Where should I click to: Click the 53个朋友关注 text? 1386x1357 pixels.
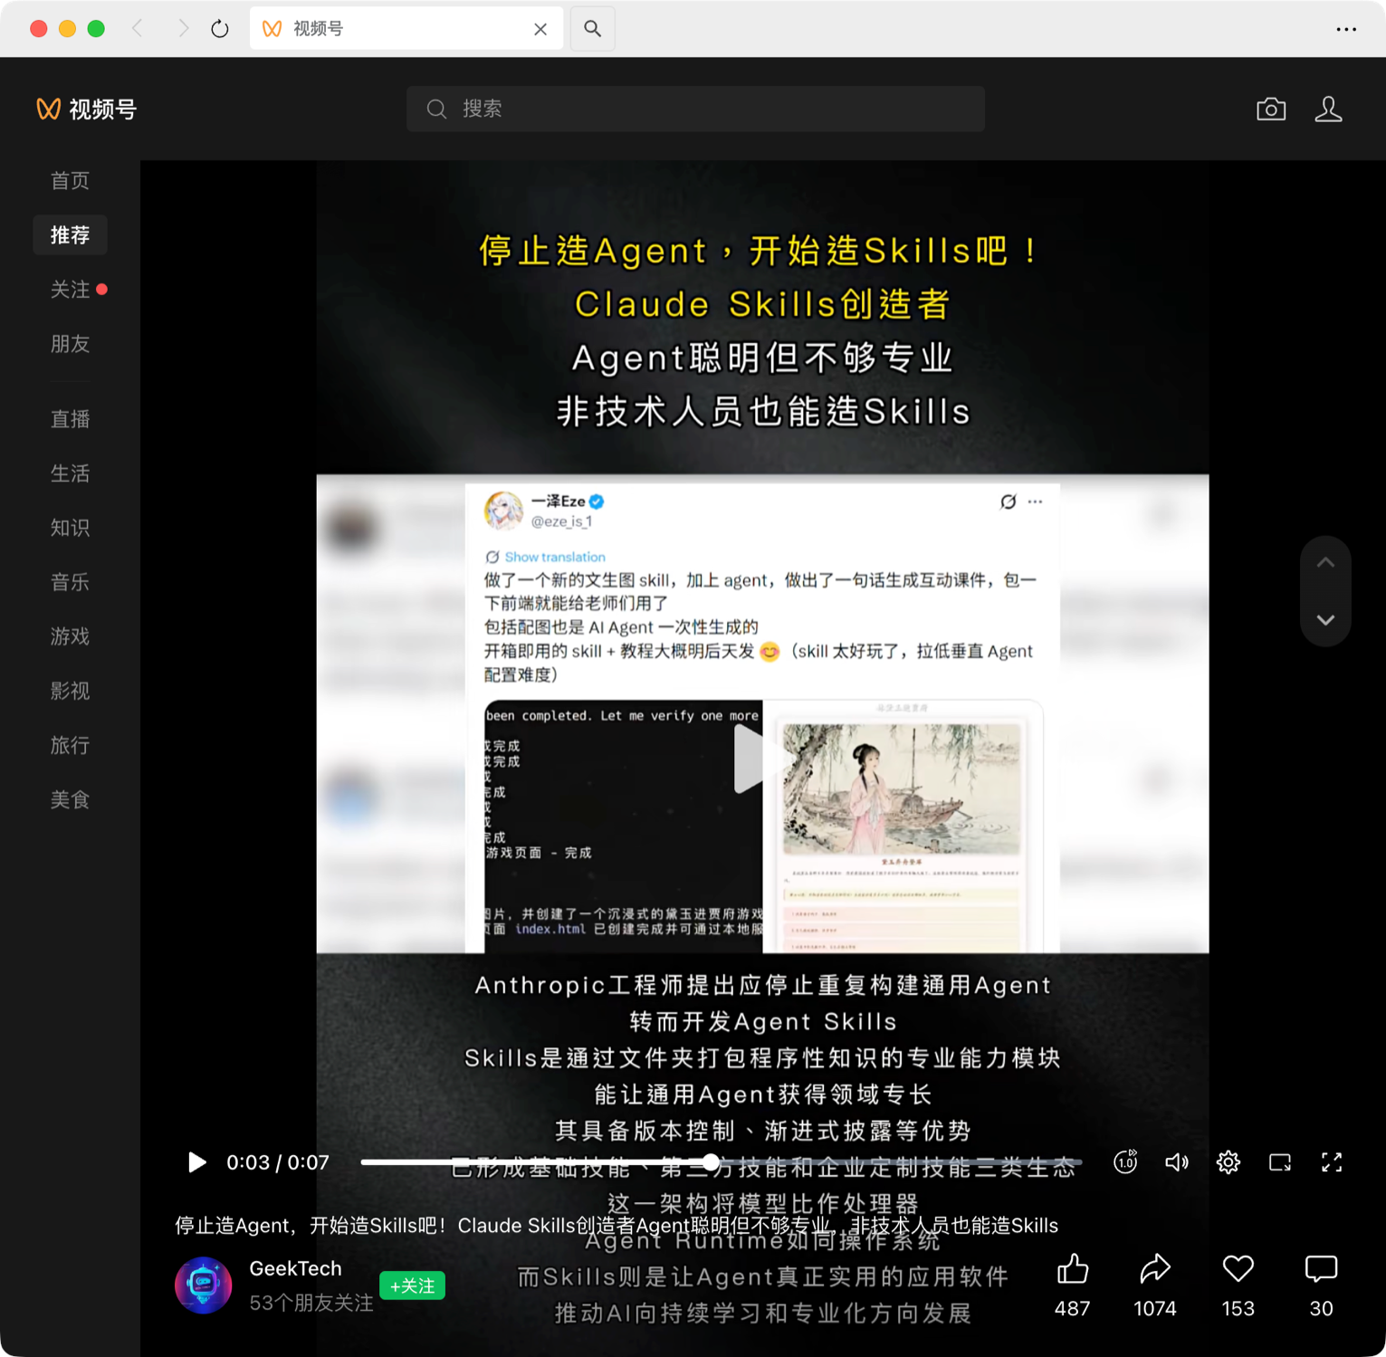pyautogui.click(x=311, y=1303)
